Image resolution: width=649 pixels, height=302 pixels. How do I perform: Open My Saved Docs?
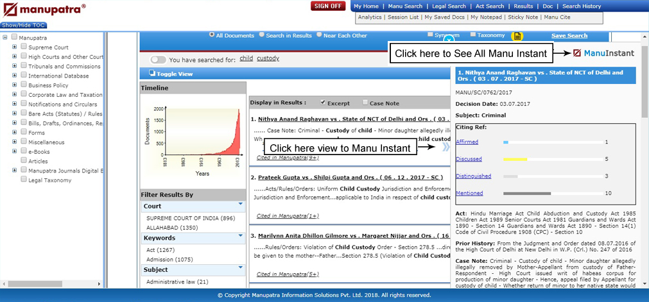[x=445, y=17]
